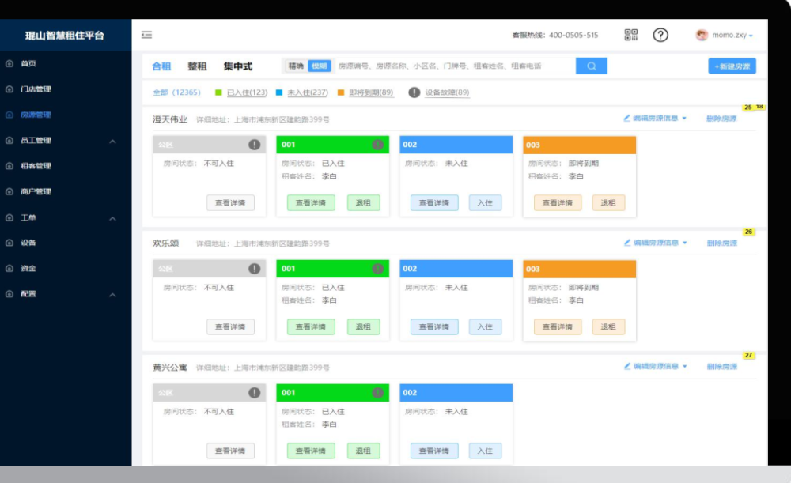Screen dimensions: 791x483
Task: Filter rooms by 已入住(123) status
Action: (247, 92)
